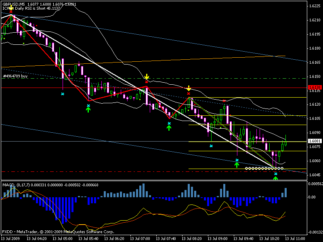This screenshot has width=323, height=242.
Task: Click the 13 Jul 2009 date label
Action: click(10, 239)
